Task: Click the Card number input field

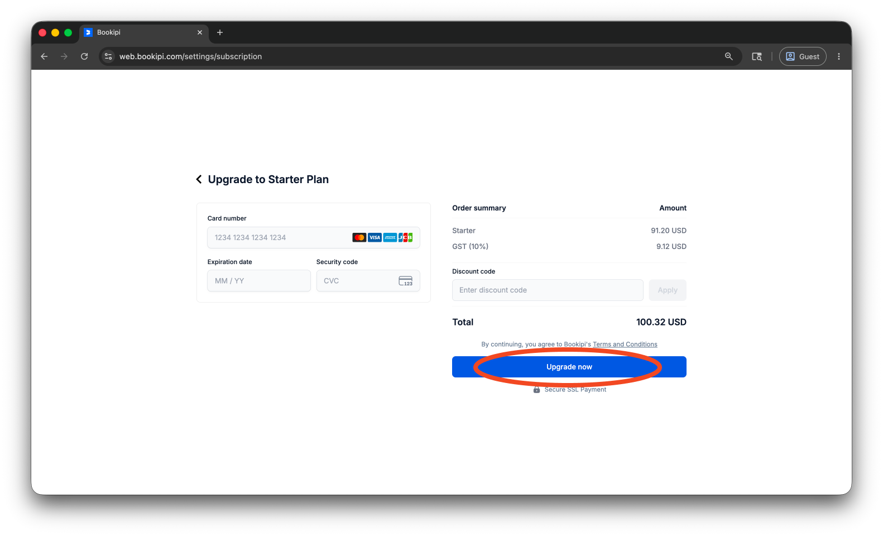Action: pyautogui.click(x=314, y=237)
